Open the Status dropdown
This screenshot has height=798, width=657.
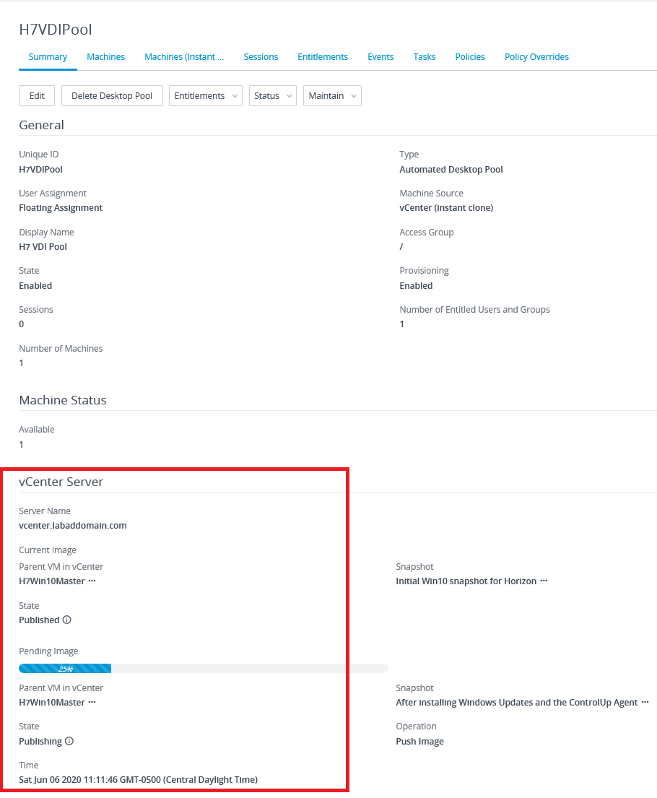click(x=272, y=96)
